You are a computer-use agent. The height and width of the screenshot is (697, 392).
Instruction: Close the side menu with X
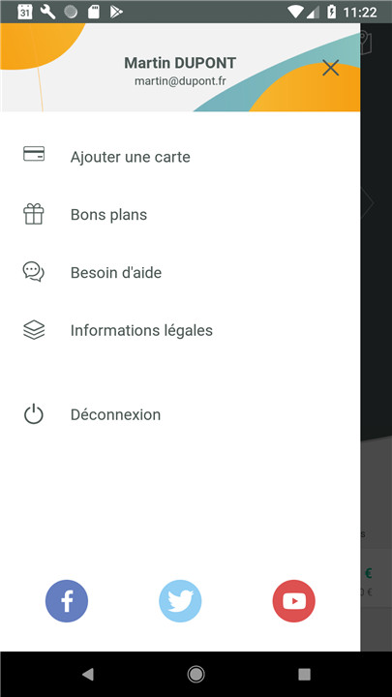click(x=331, y=68)
